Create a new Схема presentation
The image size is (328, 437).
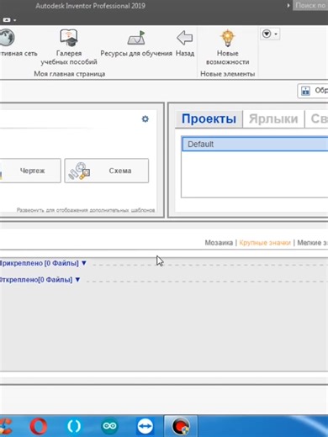coord(107,171)
